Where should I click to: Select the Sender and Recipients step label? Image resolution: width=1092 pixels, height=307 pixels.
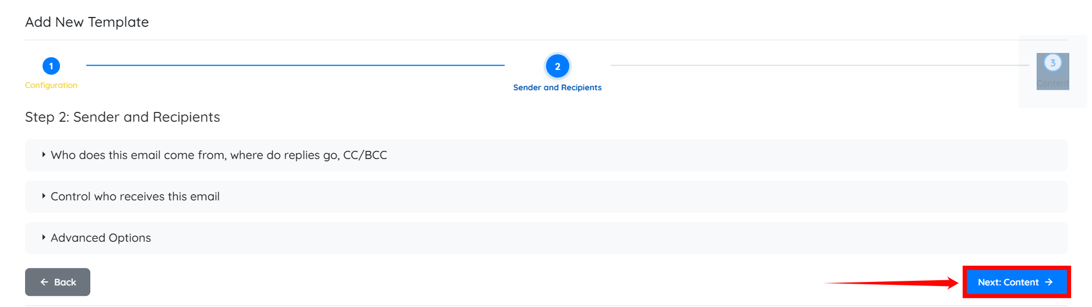tap(557, 87)
